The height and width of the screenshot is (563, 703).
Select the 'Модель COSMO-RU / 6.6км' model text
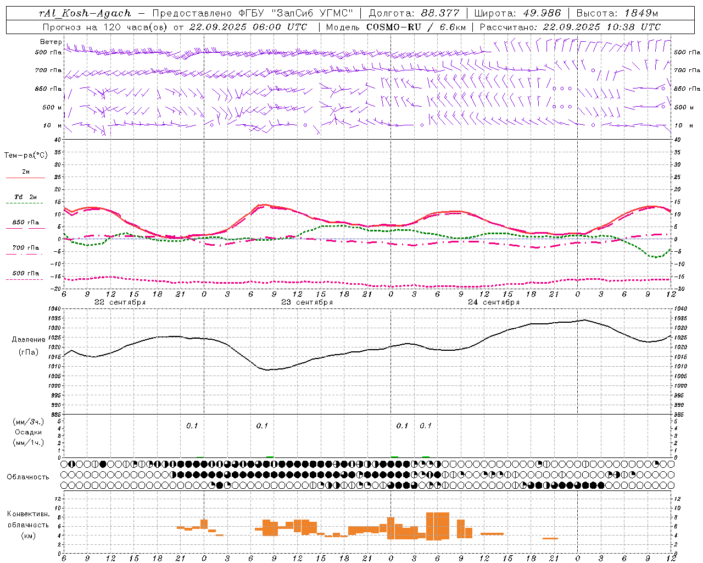click(396, 27)
